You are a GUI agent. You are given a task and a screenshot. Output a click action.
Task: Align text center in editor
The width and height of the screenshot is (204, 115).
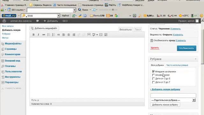click(69, 34)
